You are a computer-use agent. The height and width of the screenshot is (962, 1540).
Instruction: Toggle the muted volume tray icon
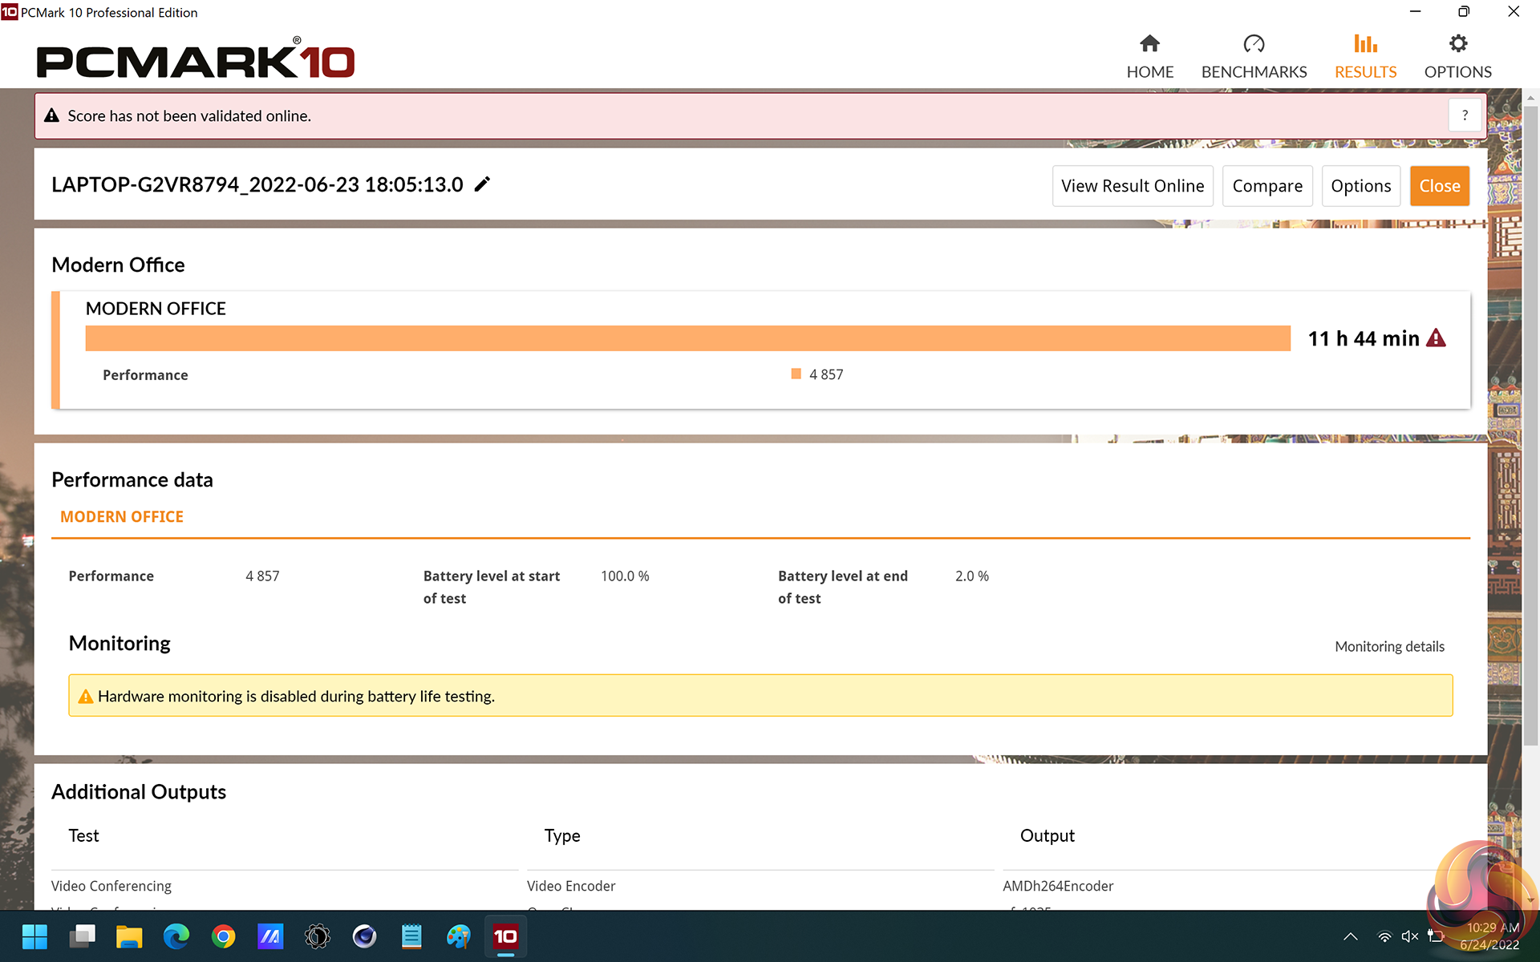coord(1409,936)
